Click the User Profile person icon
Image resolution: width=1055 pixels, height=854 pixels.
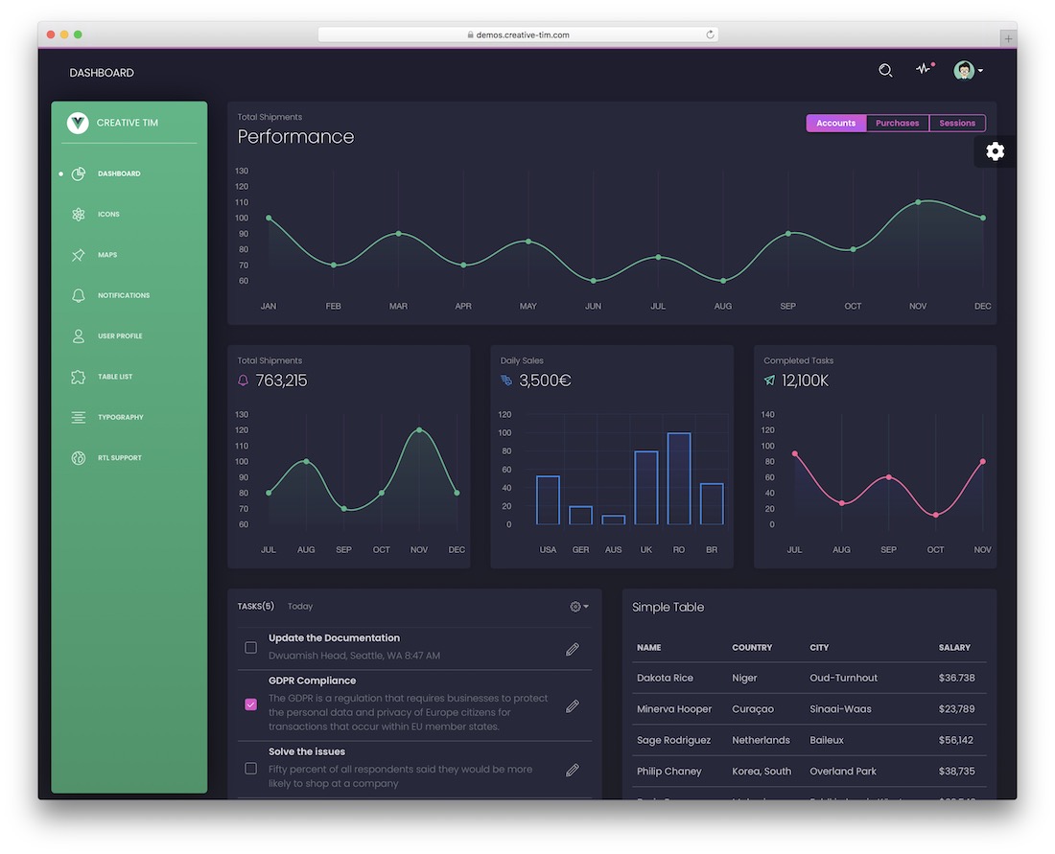point(78,335)
